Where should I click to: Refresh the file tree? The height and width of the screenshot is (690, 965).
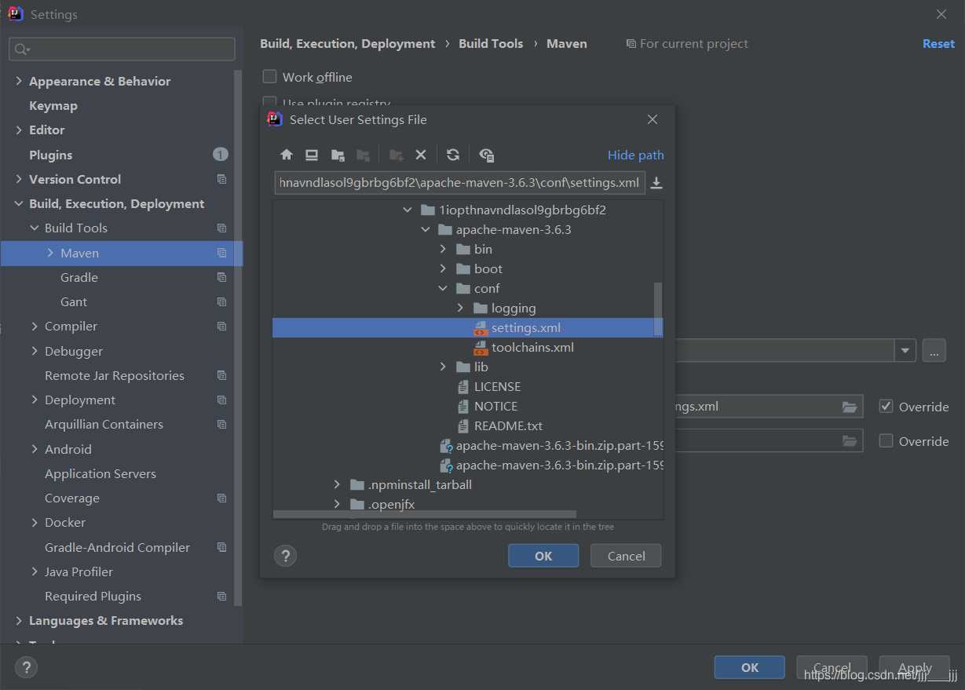453,155
